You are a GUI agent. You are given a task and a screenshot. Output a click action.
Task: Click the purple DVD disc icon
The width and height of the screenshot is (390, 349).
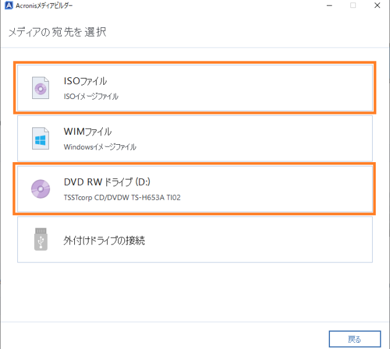click(41, 189)
